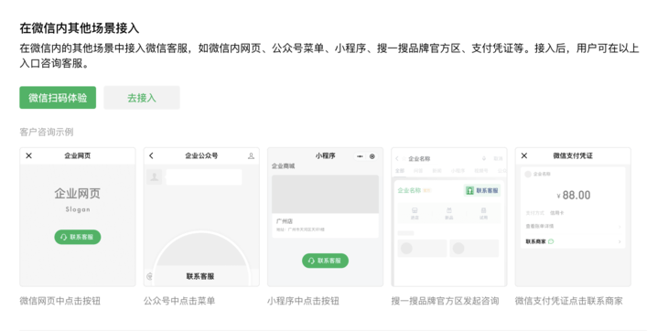Click the gray image placeholder in 小程序 card
Viewport: 668px width, 331px height.
pos(325,194)
